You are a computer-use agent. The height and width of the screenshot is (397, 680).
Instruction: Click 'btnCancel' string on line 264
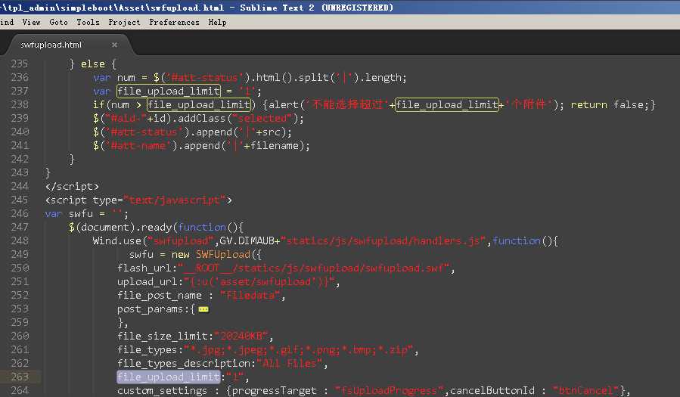click(x=585, y=391)
